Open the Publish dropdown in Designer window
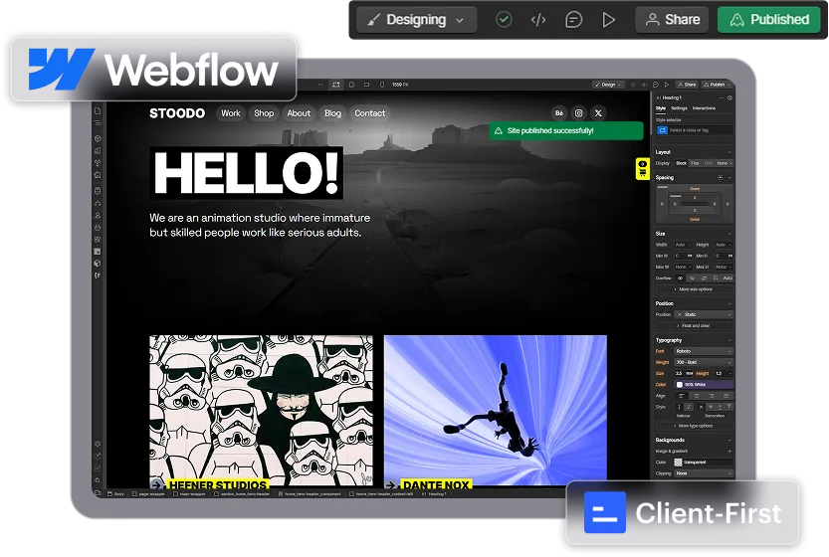 click(x=717, y=85)
